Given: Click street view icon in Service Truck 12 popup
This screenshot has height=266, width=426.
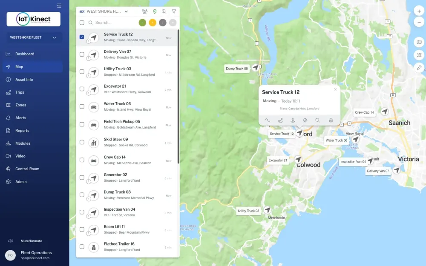Looking at the screenshot, I should pyautogui.click(x=293, y=120).
